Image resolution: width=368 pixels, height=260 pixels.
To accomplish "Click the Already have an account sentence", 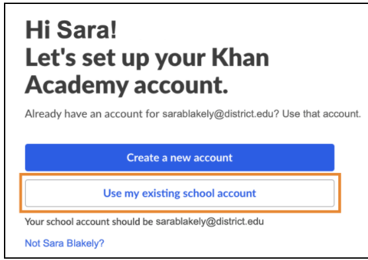I will click(152, 114).
